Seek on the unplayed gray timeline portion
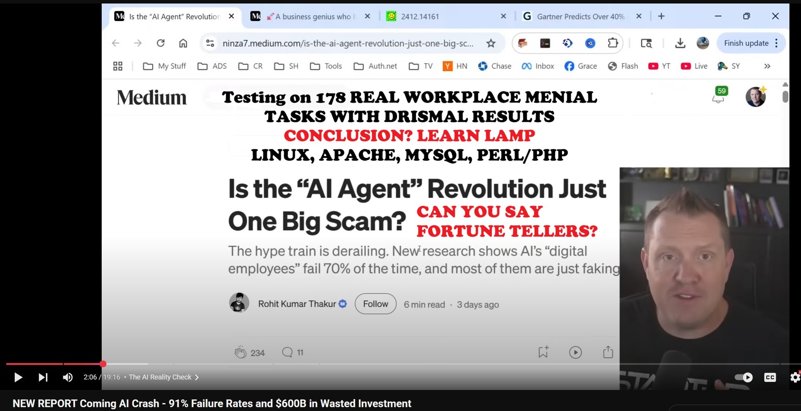This screenshot has height=411, width=801. 439,364
